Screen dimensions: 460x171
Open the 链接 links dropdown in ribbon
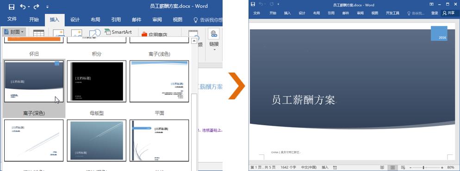coord(214,40)
